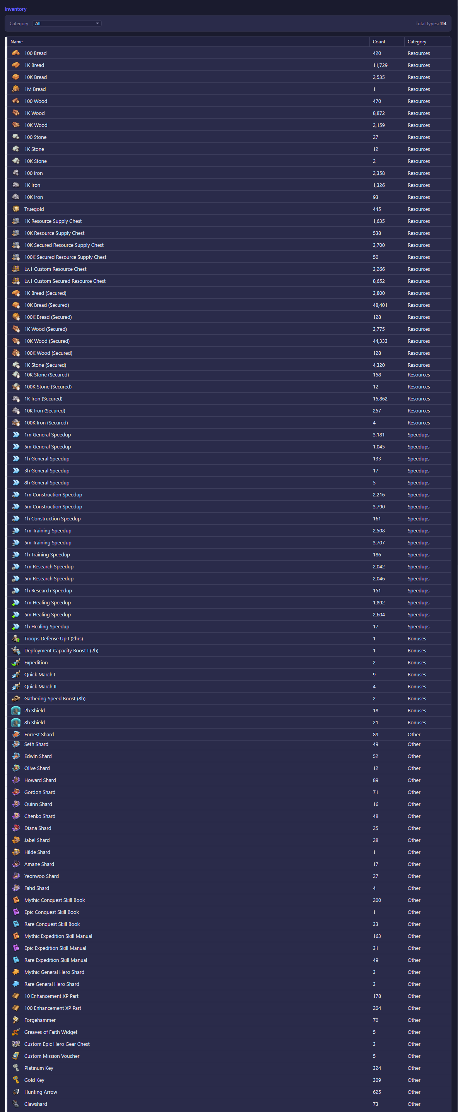Click the 10K Iron icon
The image size is (458, 1112).
pyautogui.click(x=16, y=197)
